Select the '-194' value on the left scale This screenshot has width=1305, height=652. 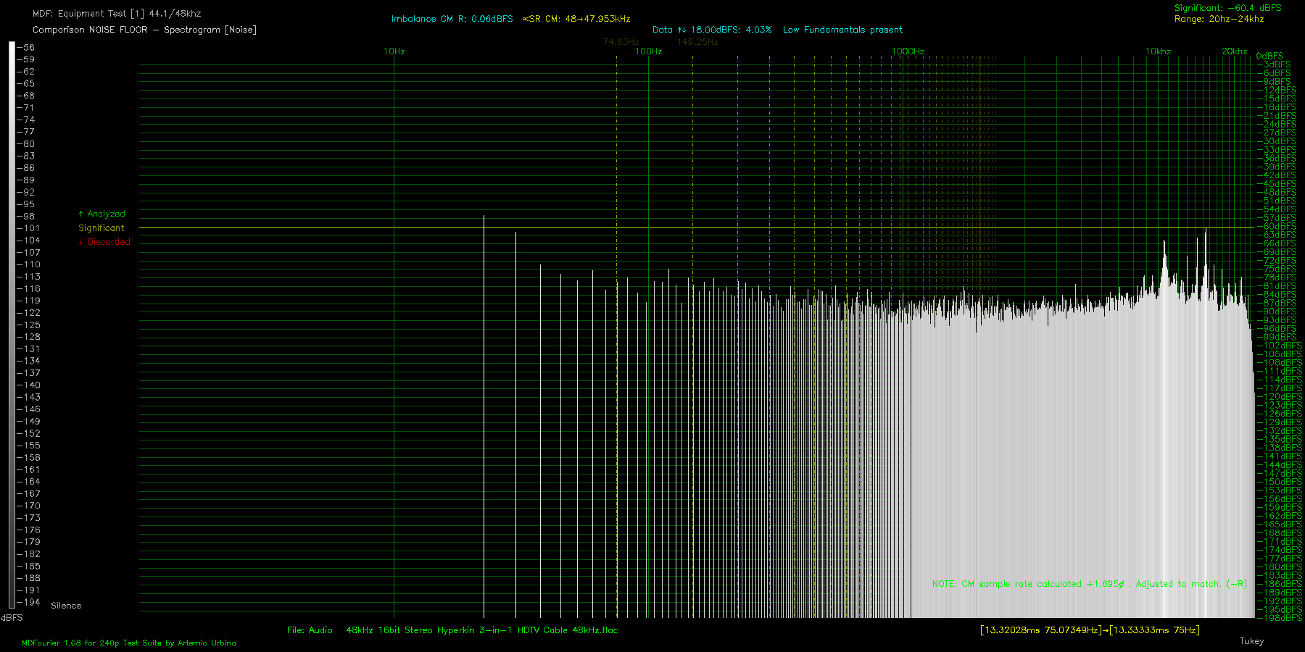[28, 602]
